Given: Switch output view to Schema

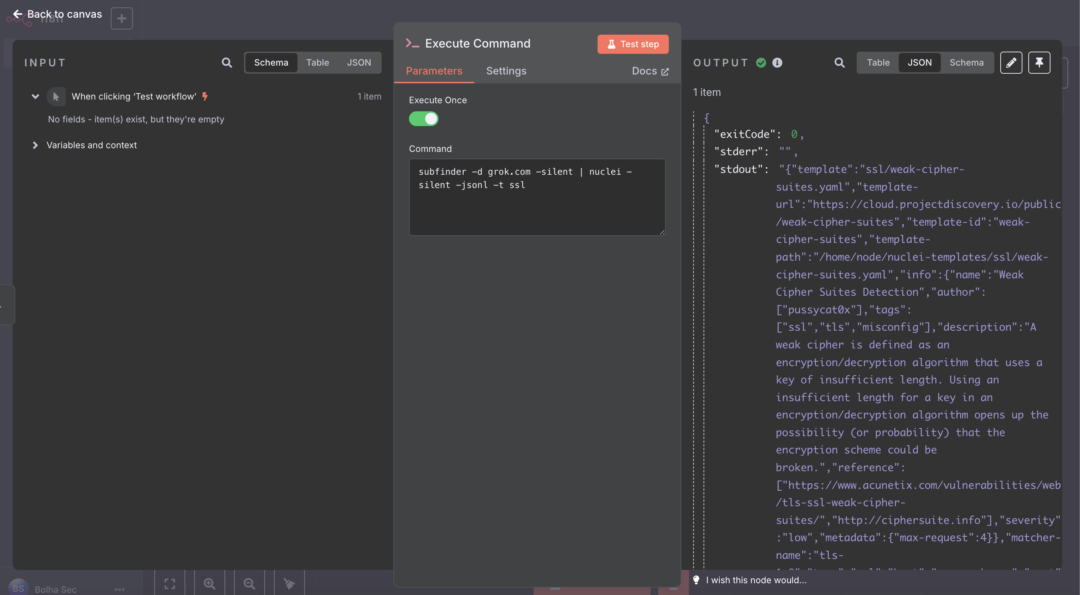Looking at the screenshot, I should (x=966, y=63).
